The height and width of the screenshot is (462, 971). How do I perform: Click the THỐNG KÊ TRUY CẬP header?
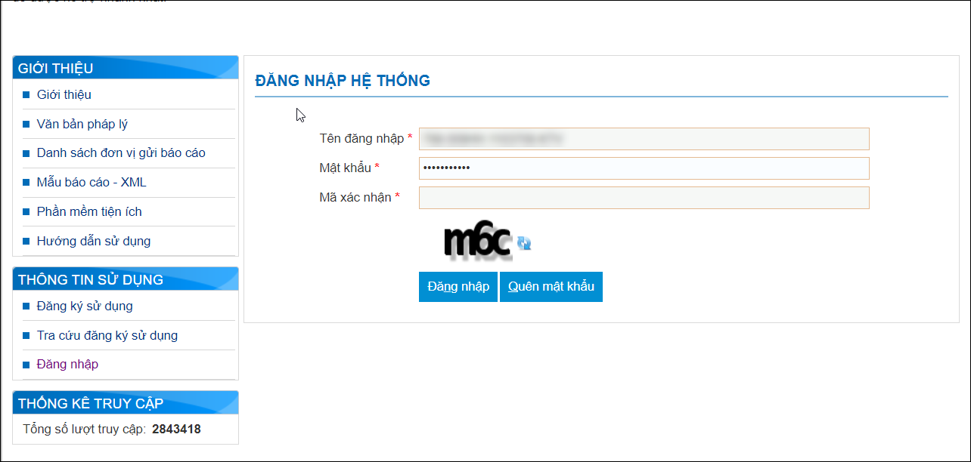(x=126, y=402)
